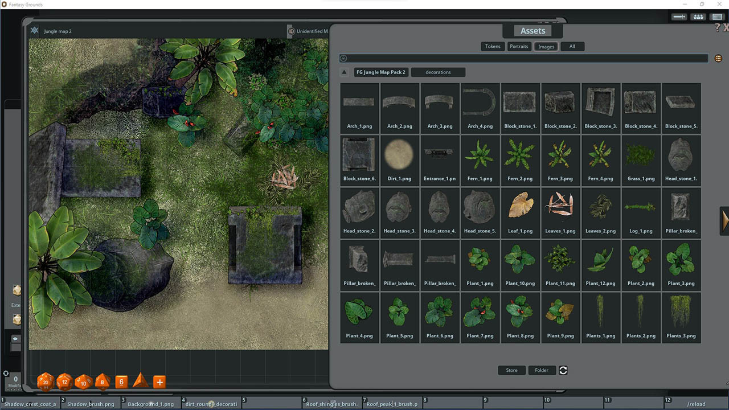Select Head_stone_5 thumbnail
This screenshot has height=410, width=729.
[x=480, y=213]
